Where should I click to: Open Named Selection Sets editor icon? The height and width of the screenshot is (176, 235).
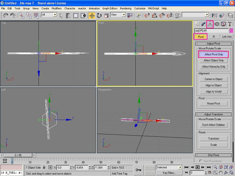pos(178,16)
